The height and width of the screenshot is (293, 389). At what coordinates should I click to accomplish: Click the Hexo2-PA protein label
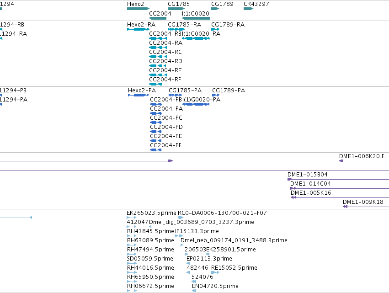142,91
